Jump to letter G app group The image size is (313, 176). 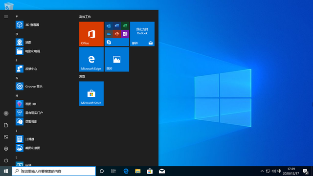pos(17,78)
